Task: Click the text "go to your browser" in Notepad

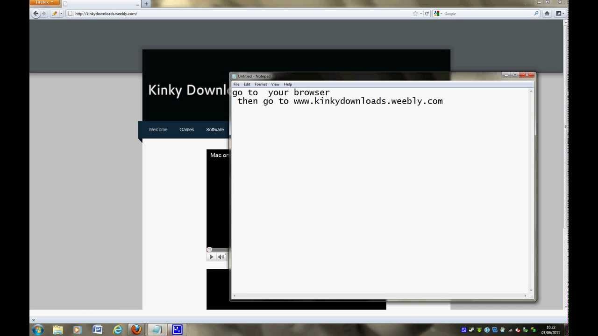Action: click(x=281, y=92)
